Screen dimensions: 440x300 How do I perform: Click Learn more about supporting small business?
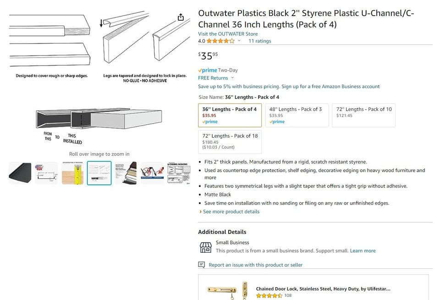point(363,250)
